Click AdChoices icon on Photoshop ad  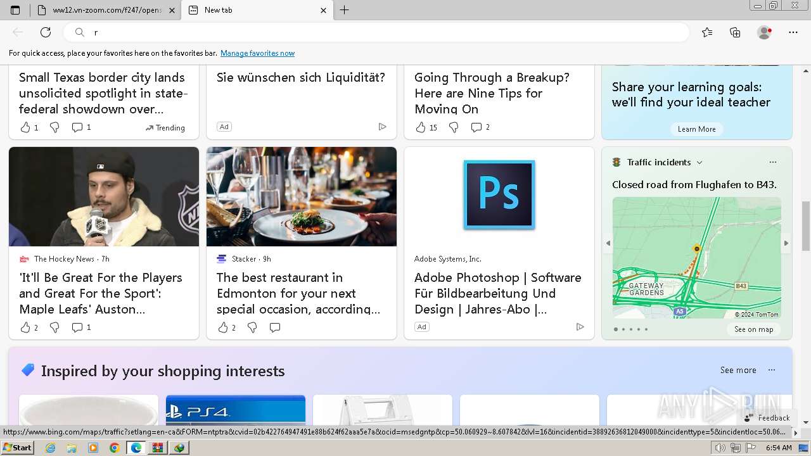click(x=580, y=327)
